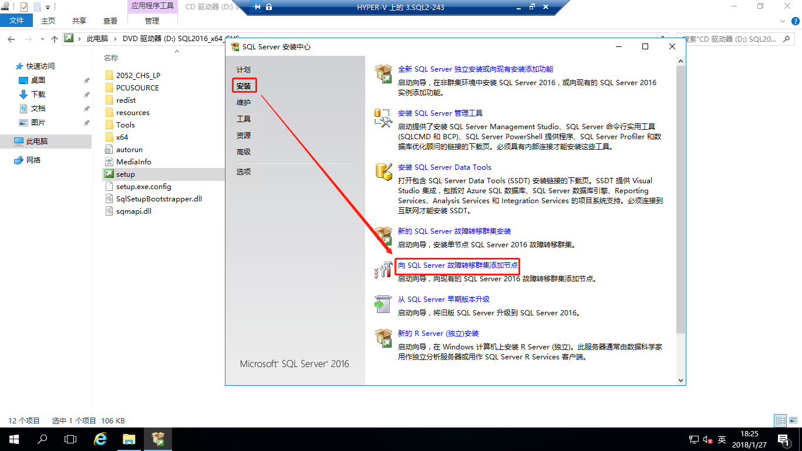Switch to large icons view button
The image size is (802, 451).
(x=794, y=420)
